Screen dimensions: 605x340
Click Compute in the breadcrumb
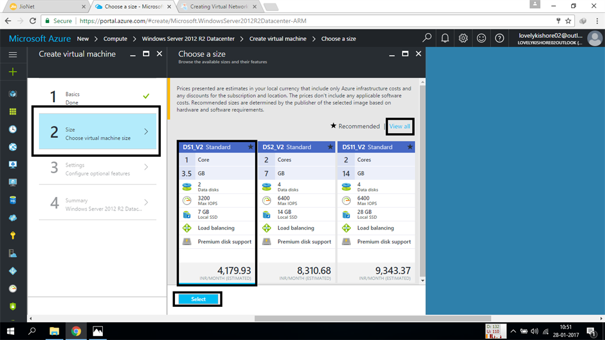click(115, 38)
